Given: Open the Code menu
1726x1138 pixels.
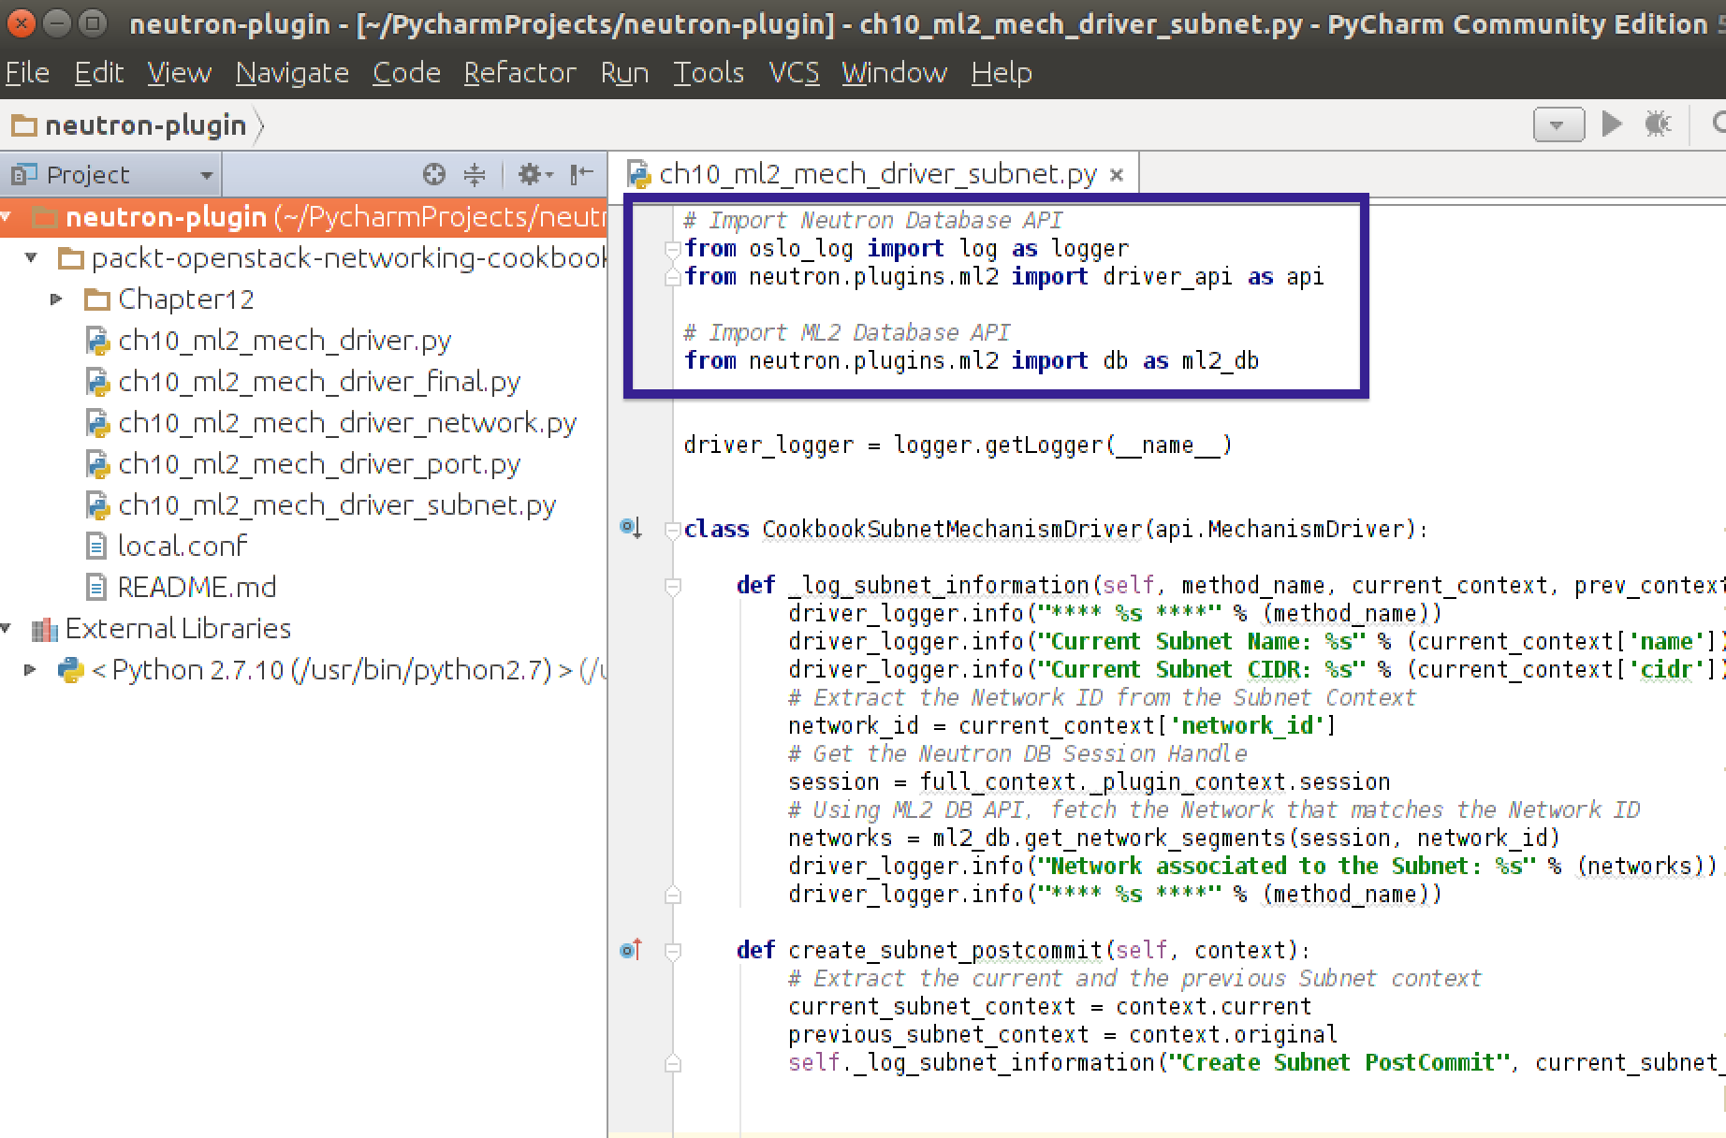Looking at the screenshot, I should (x=406, y=72).
